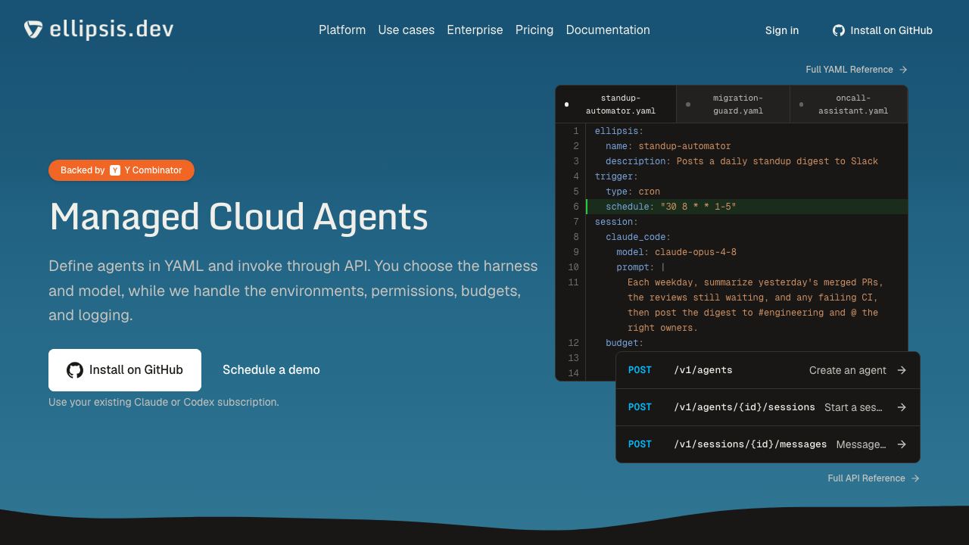This screenshot has width=969, height=545.
Task: Click the GitHub icon in the header
Action: 839,30
